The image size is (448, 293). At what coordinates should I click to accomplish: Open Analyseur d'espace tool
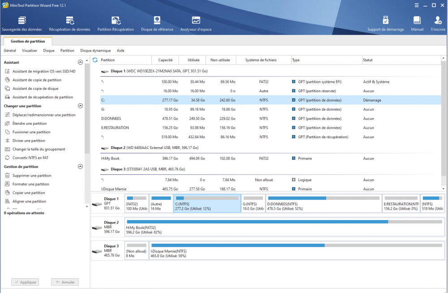pos(196,24)
